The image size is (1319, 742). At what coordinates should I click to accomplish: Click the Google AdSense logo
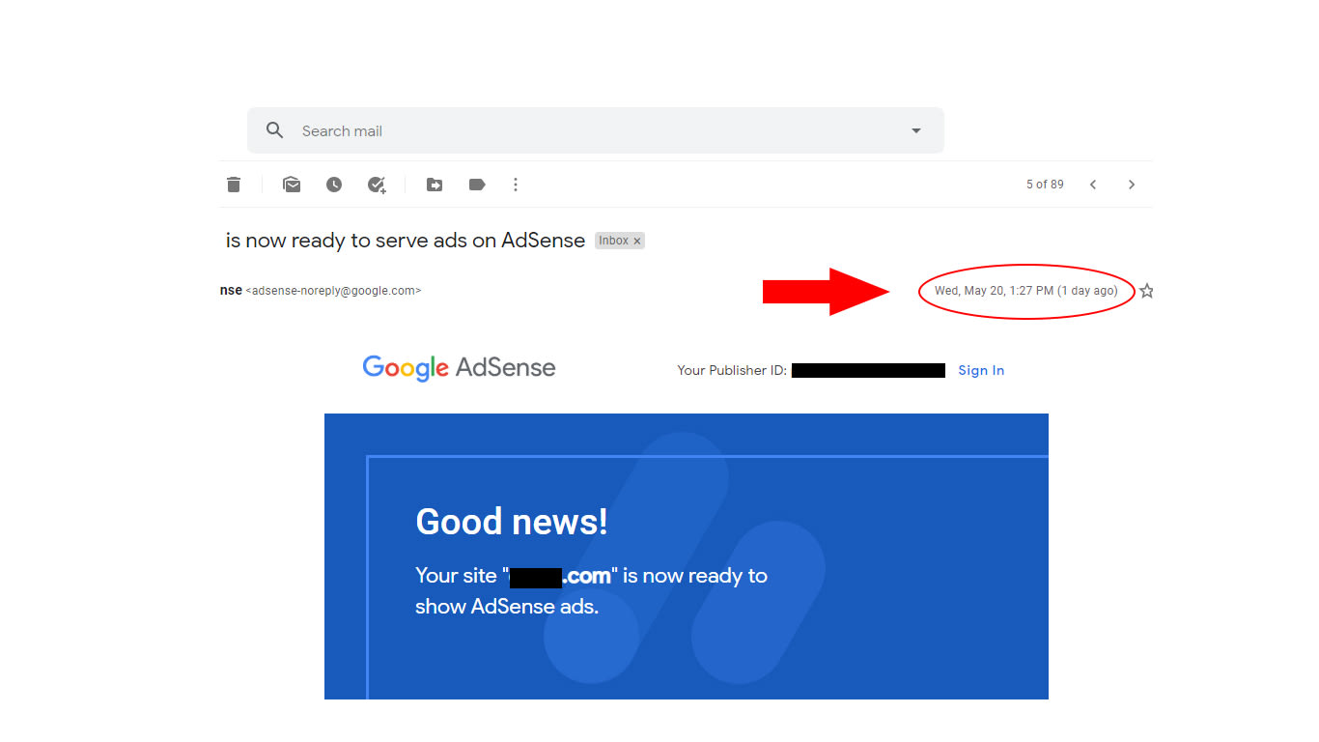click(460, 368)
